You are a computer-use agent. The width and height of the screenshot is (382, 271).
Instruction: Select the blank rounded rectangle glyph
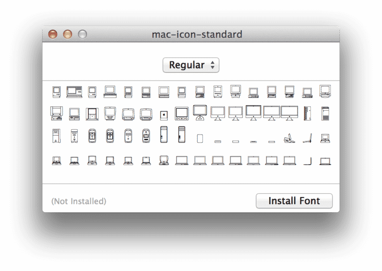pos(200,138)
